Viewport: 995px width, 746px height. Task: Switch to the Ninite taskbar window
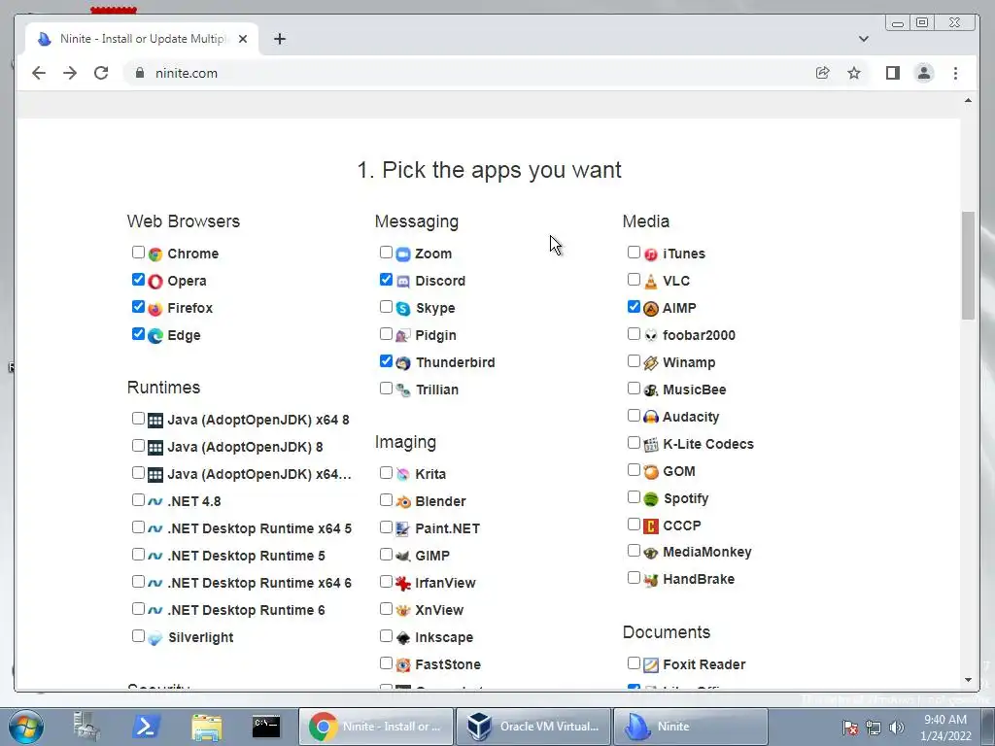[691, 727]
